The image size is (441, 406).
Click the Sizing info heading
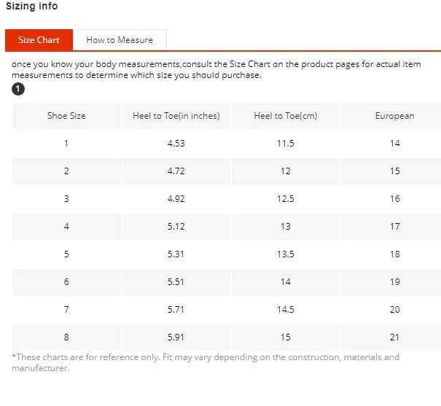point(32,6)
